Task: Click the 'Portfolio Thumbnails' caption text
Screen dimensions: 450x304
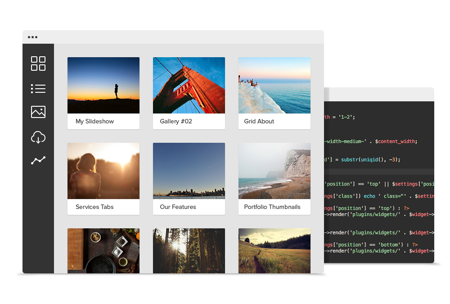Action: tap(272, 207)
